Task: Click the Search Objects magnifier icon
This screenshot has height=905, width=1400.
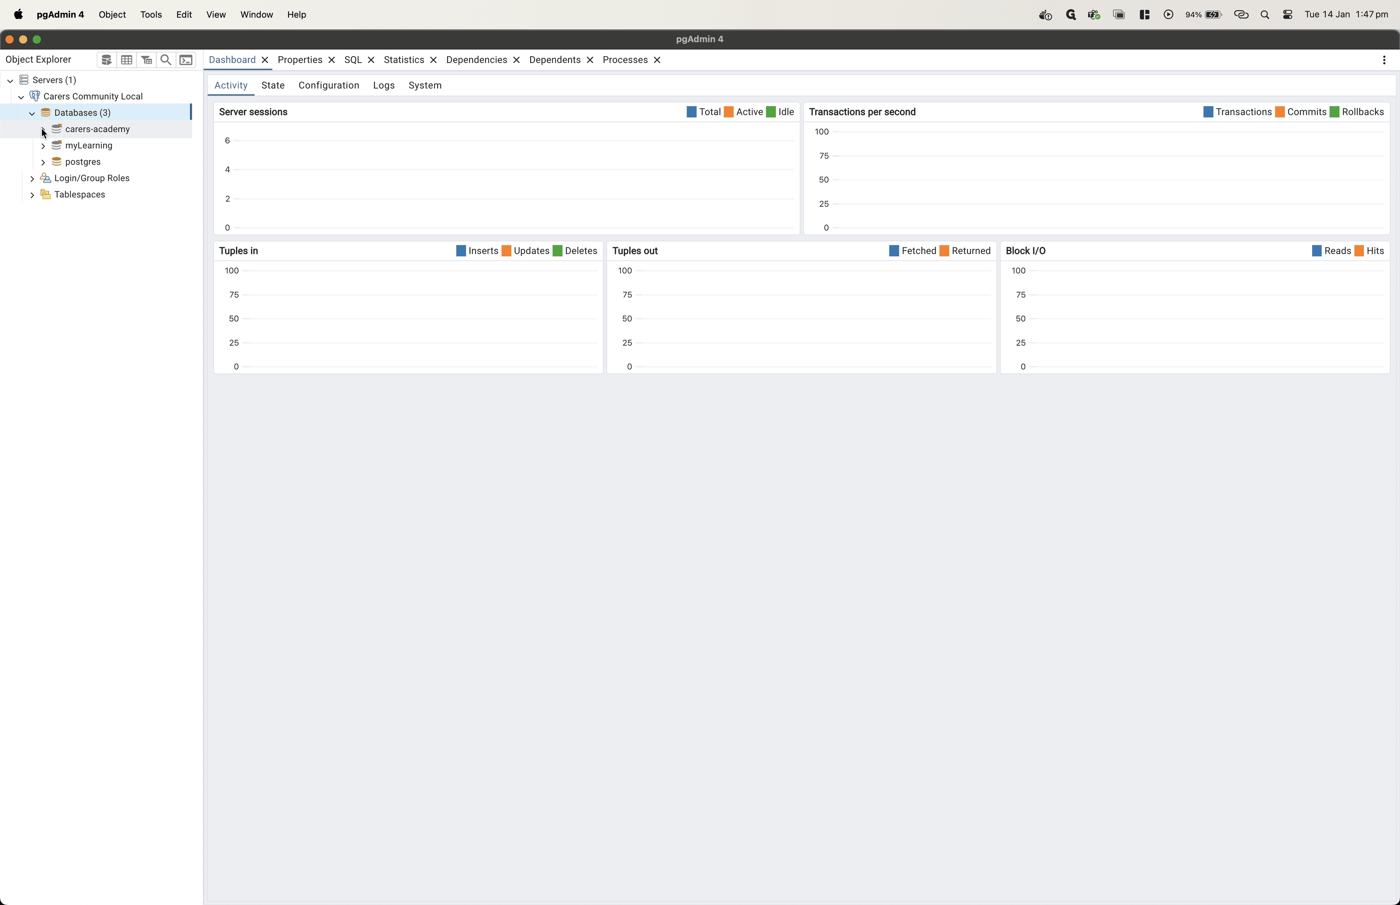Action: coord(166,60)
